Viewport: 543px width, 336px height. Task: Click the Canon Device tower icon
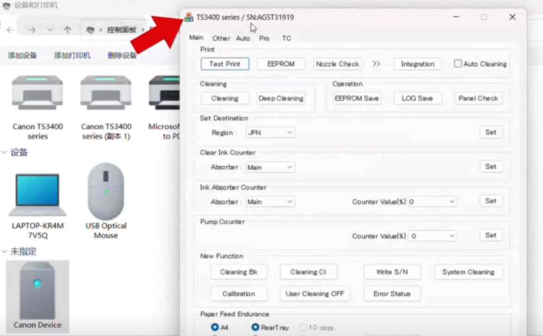click(x=37, y=291)
